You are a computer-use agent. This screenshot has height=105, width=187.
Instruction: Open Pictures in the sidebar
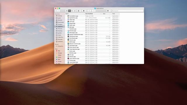tap(59, 29)
